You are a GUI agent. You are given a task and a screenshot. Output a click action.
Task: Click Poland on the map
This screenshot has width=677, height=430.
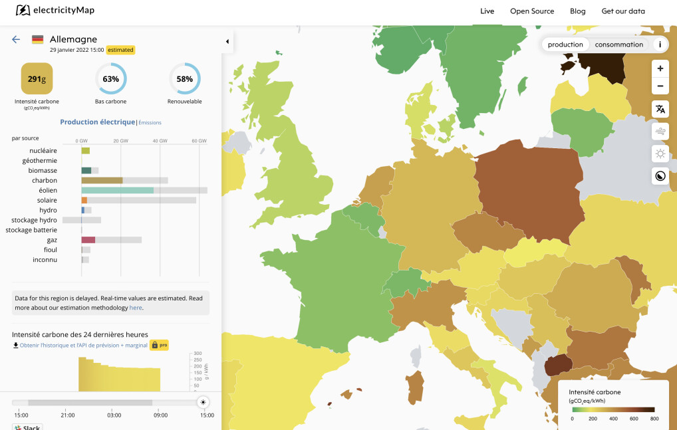[531, 185]
